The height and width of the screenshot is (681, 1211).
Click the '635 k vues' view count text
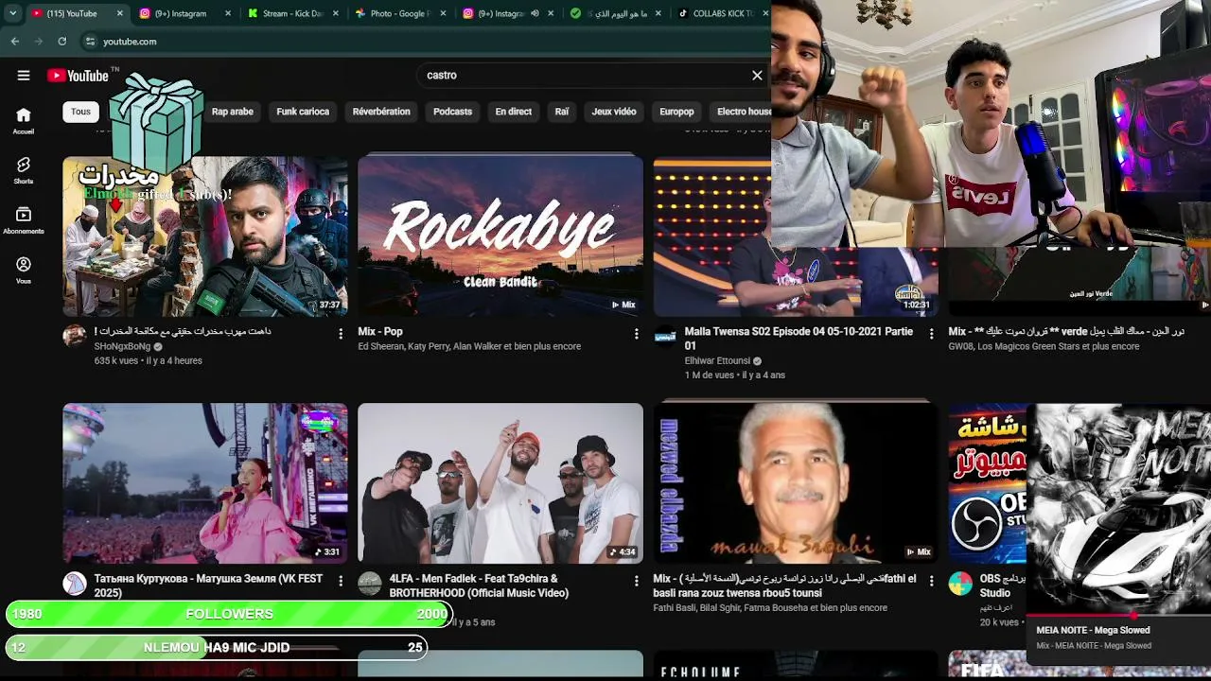[116, 361]
